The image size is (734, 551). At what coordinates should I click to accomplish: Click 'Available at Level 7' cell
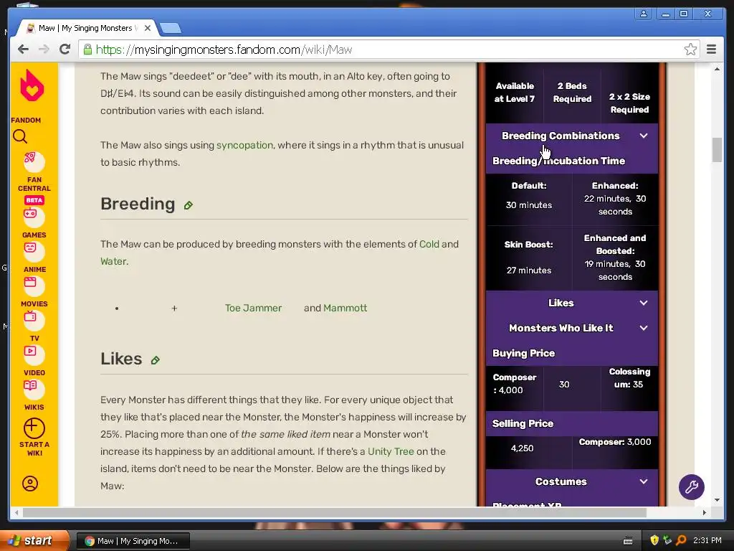tap(515, 93)
